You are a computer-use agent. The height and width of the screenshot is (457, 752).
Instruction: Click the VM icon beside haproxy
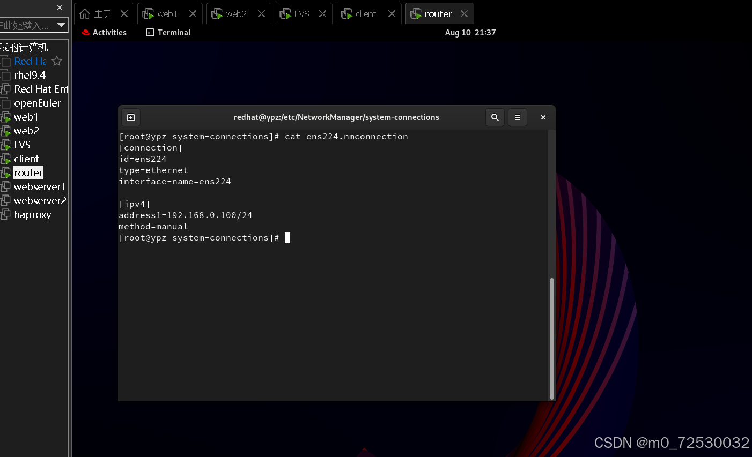[x=5, y=214]
